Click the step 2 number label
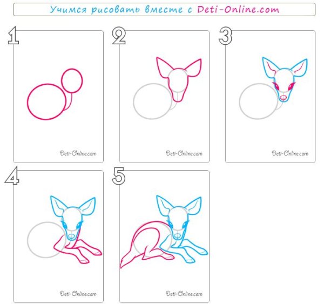The width and height of the screenshot is (324, 304). 119,36
